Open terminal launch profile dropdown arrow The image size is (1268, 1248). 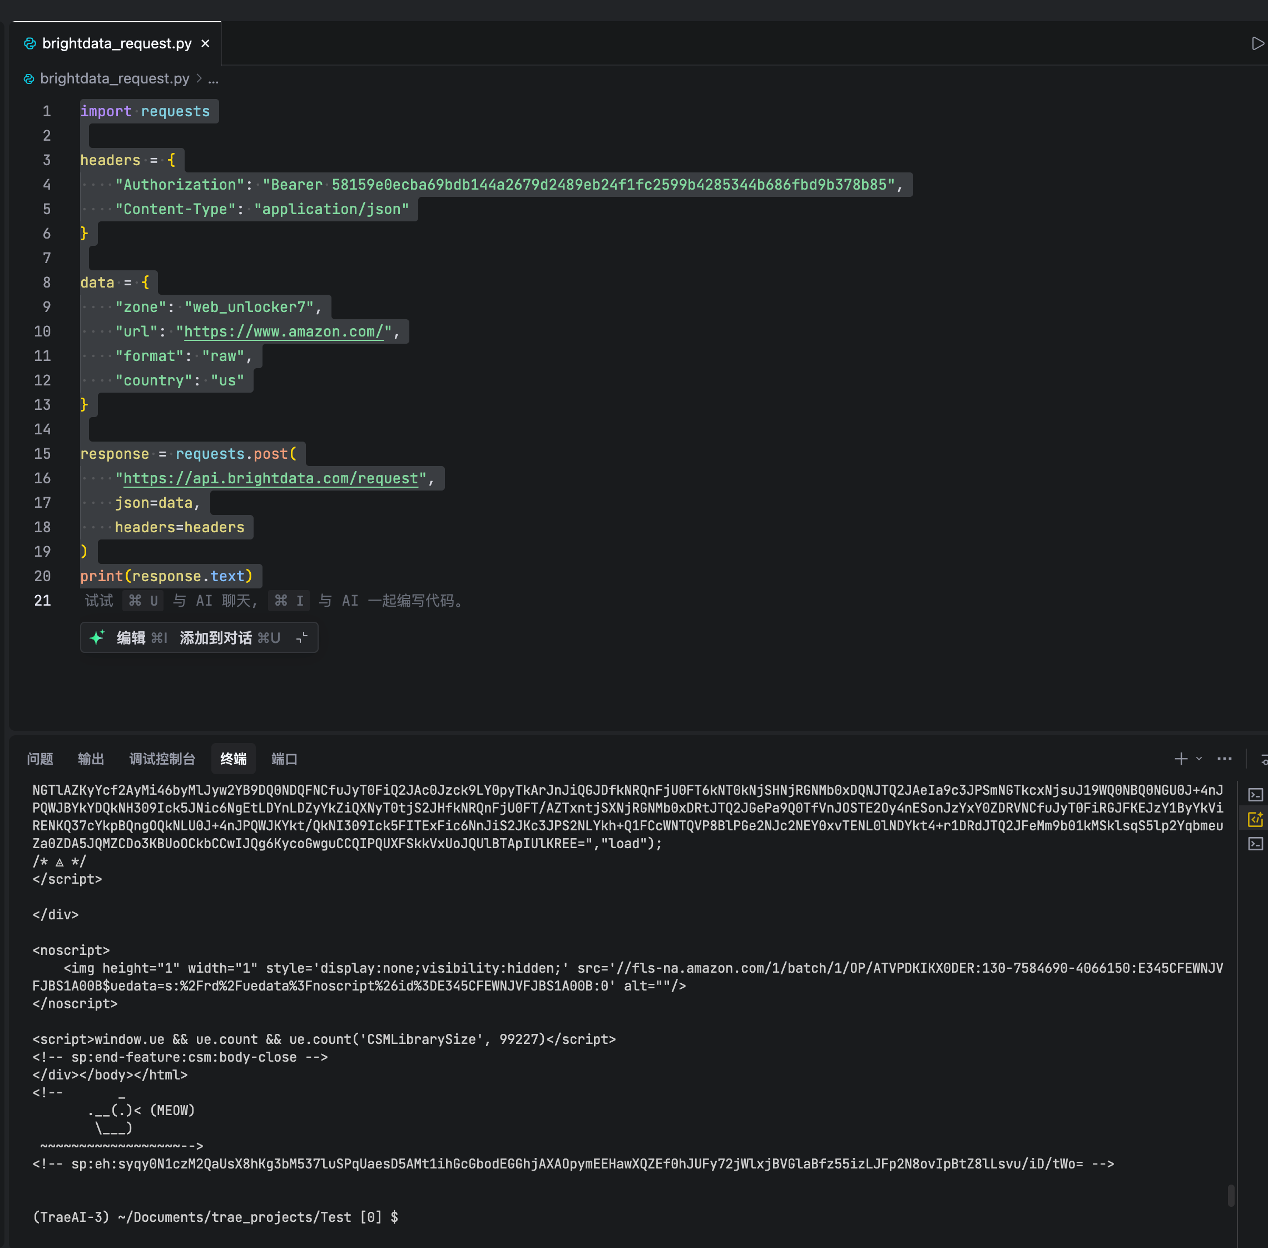click(1199, 759)
